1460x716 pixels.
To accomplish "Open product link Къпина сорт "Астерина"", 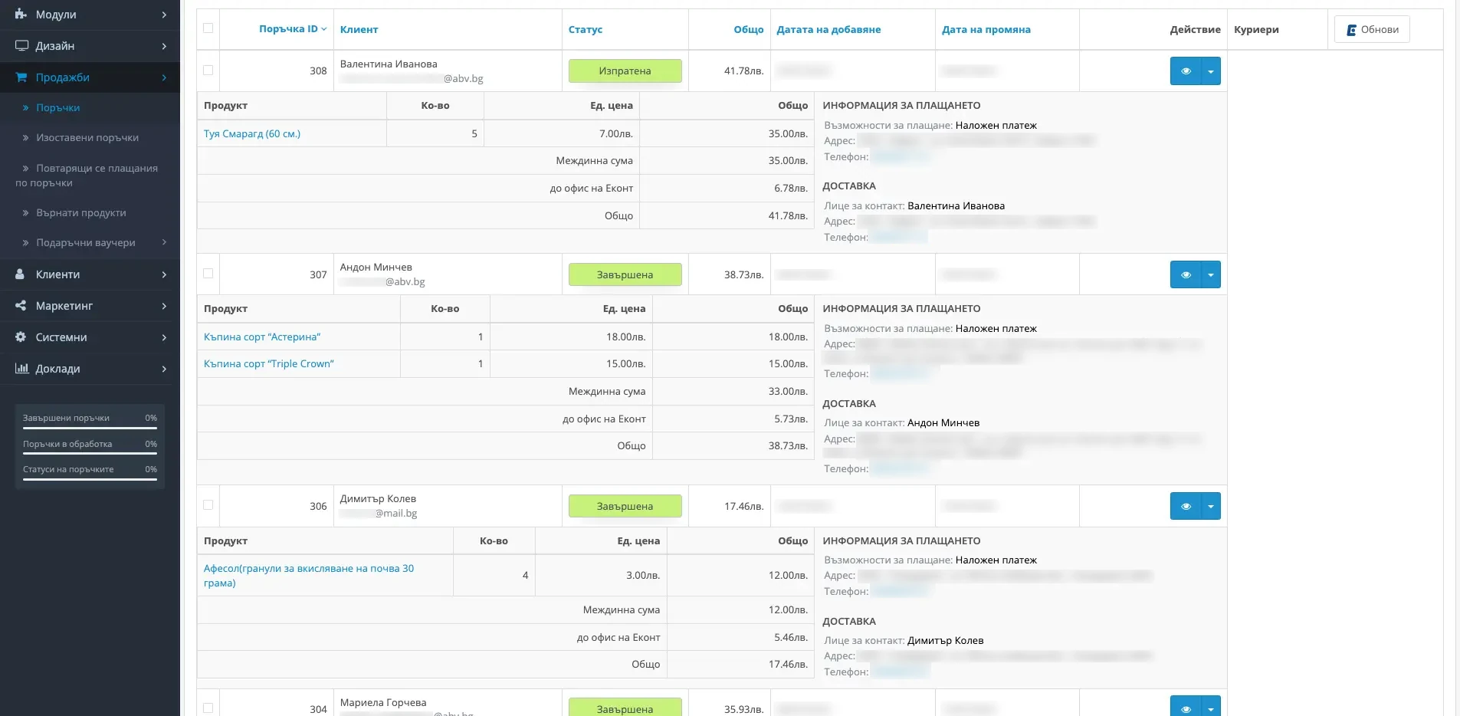I will point(262,337).
